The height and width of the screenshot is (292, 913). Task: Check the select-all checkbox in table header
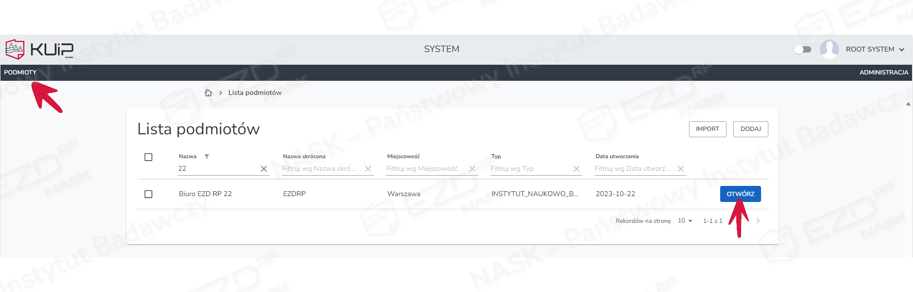point(149,157)
